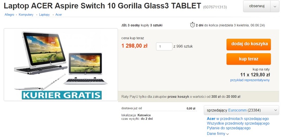Open the Acer breadcrumb link

pos(59,15)
